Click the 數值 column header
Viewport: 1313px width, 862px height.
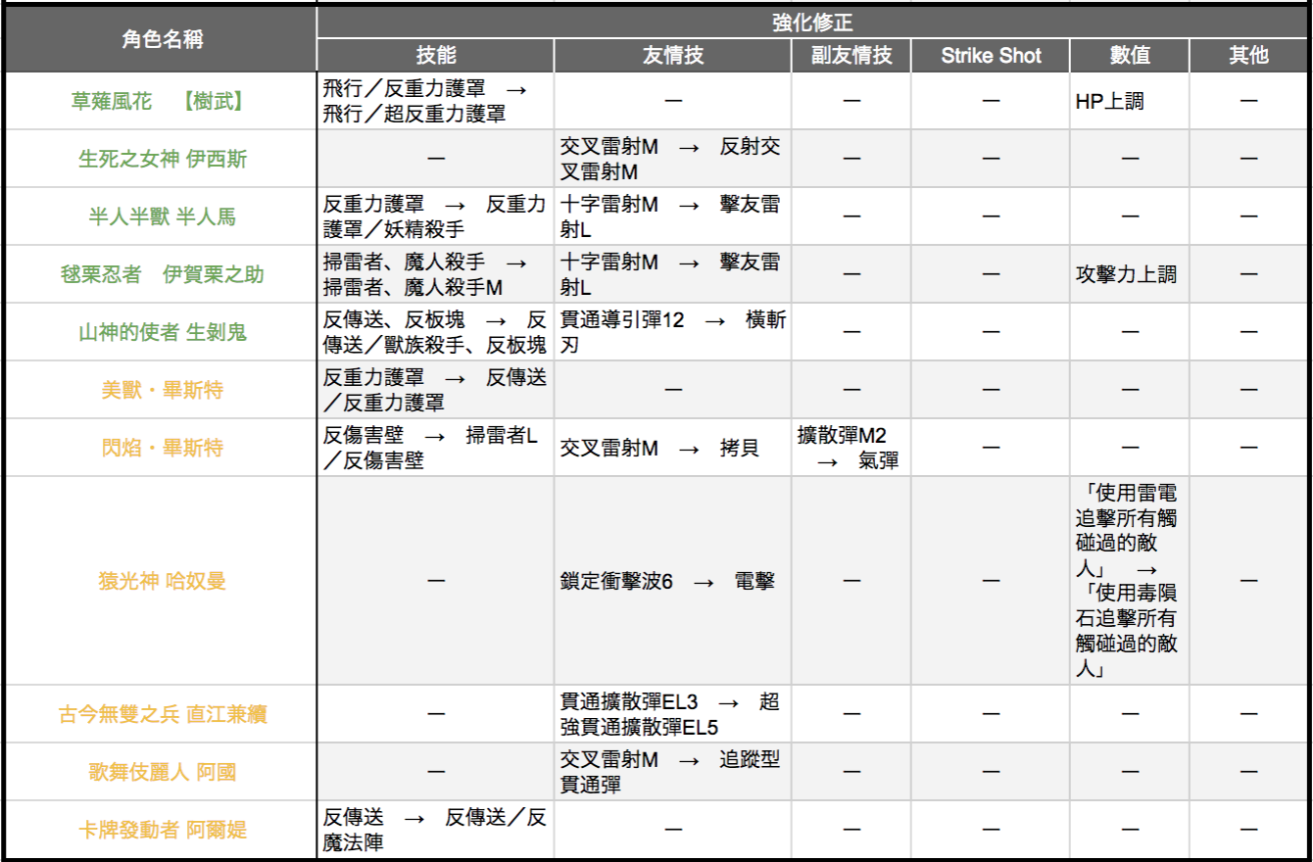point(1129,56)
